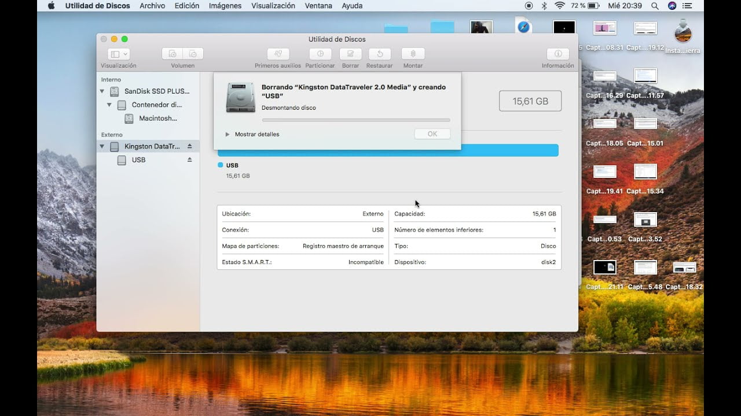This screenshot has width=741, height=416.
Task: Click the Montar toolbar icon
Action: coord(413,54)
